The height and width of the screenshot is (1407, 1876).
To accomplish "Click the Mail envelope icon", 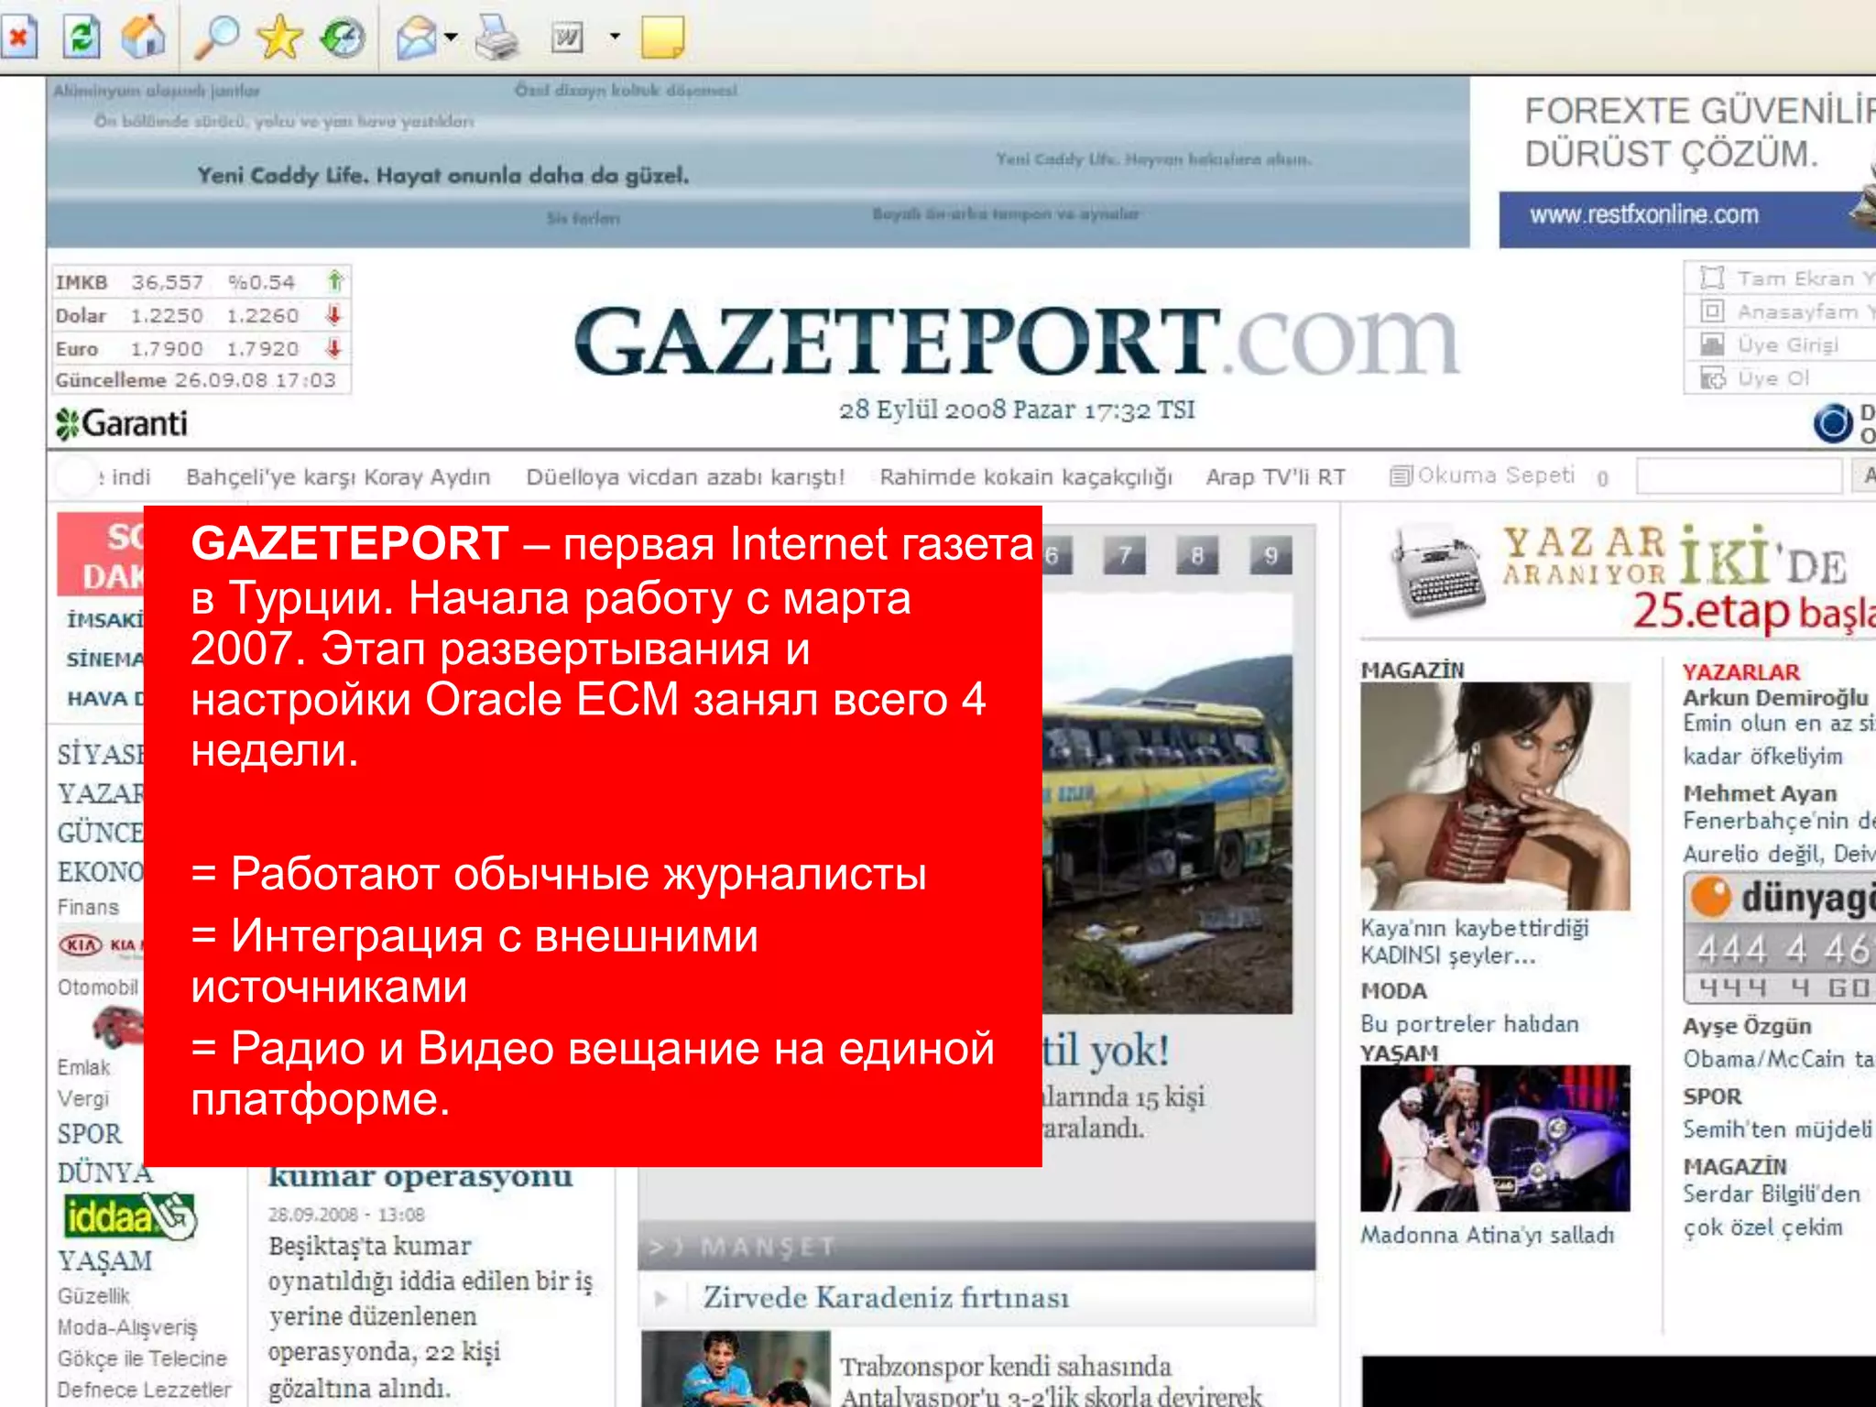I will pyautogui.click(x=417, y=38).
